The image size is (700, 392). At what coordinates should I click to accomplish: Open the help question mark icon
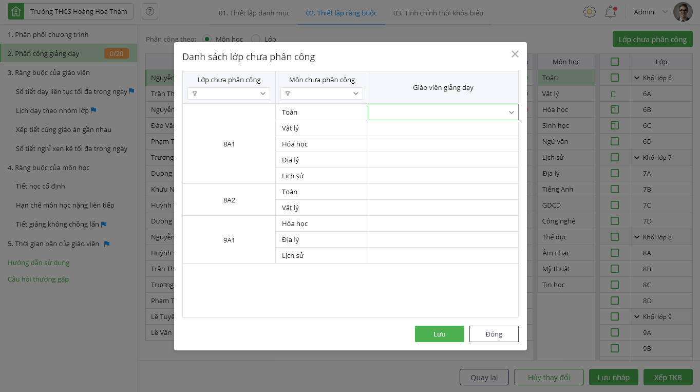point(149,11)
